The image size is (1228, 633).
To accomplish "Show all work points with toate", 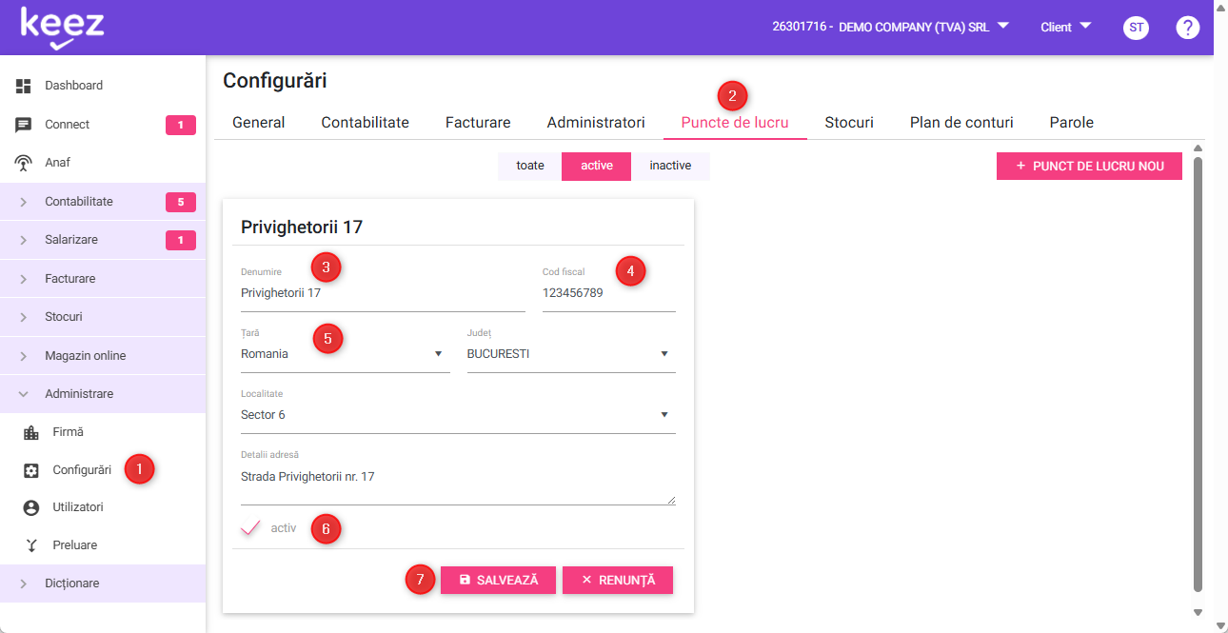I will pyautogui.click(x=530, y=166).
